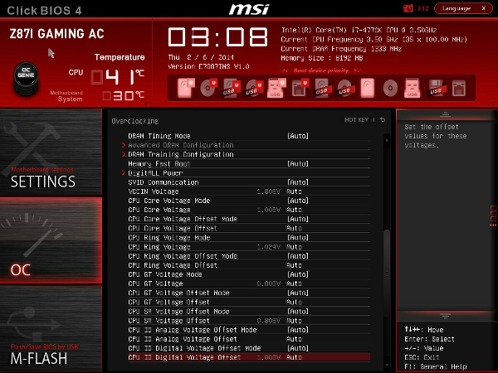Click the Language button

coord(456,8)
